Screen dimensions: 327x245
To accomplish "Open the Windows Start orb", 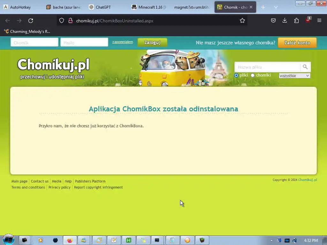I will tap(8, 240).
